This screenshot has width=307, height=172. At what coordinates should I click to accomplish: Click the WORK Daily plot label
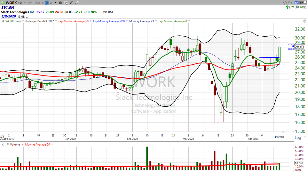[13, 21]
